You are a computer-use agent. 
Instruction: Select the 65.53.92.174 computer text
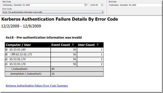tap(17, 59)
